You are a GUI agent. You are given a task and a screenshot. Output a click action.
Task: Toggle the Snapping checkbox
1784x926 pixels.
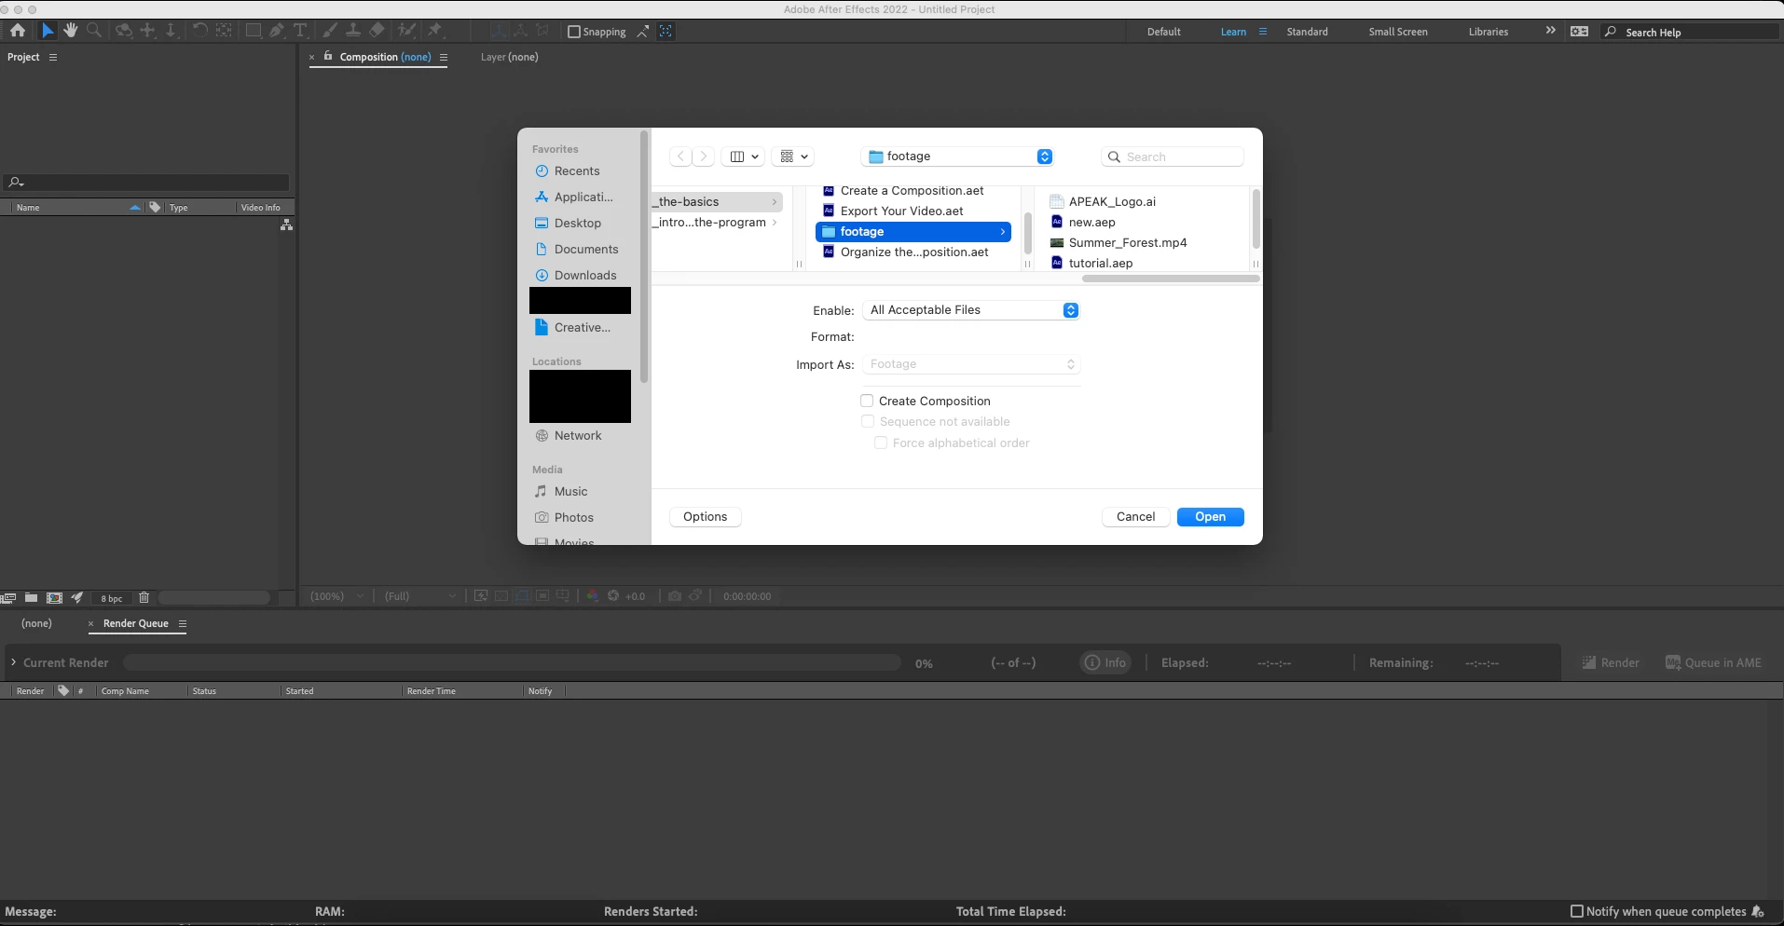tap(574, 32)
